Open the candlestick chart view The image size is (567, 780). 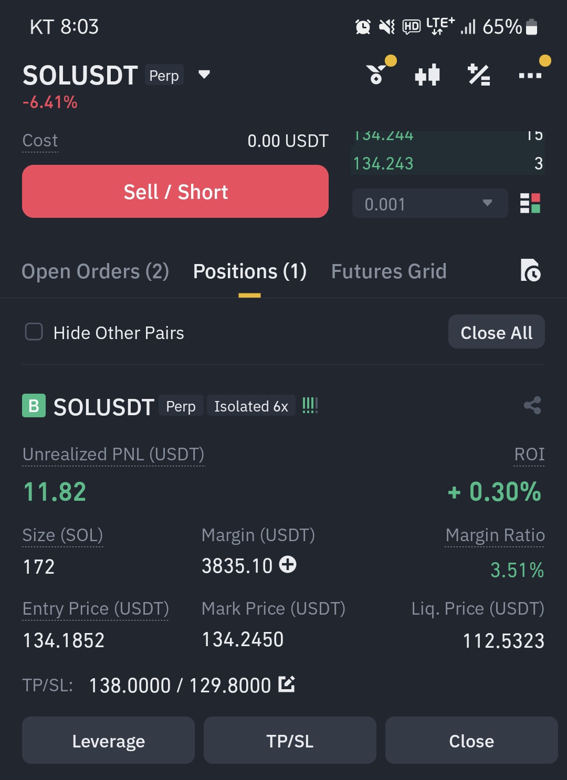[427, 75]
